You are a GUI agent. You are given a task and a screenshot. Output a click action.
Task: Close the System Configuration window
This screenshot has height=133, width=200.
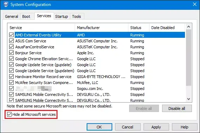195,4
